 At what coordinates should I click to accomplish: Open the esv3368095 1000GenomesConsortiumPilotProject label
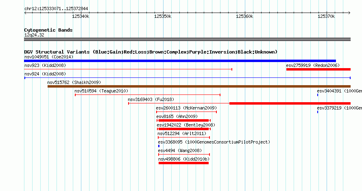(x=214, y=142)
